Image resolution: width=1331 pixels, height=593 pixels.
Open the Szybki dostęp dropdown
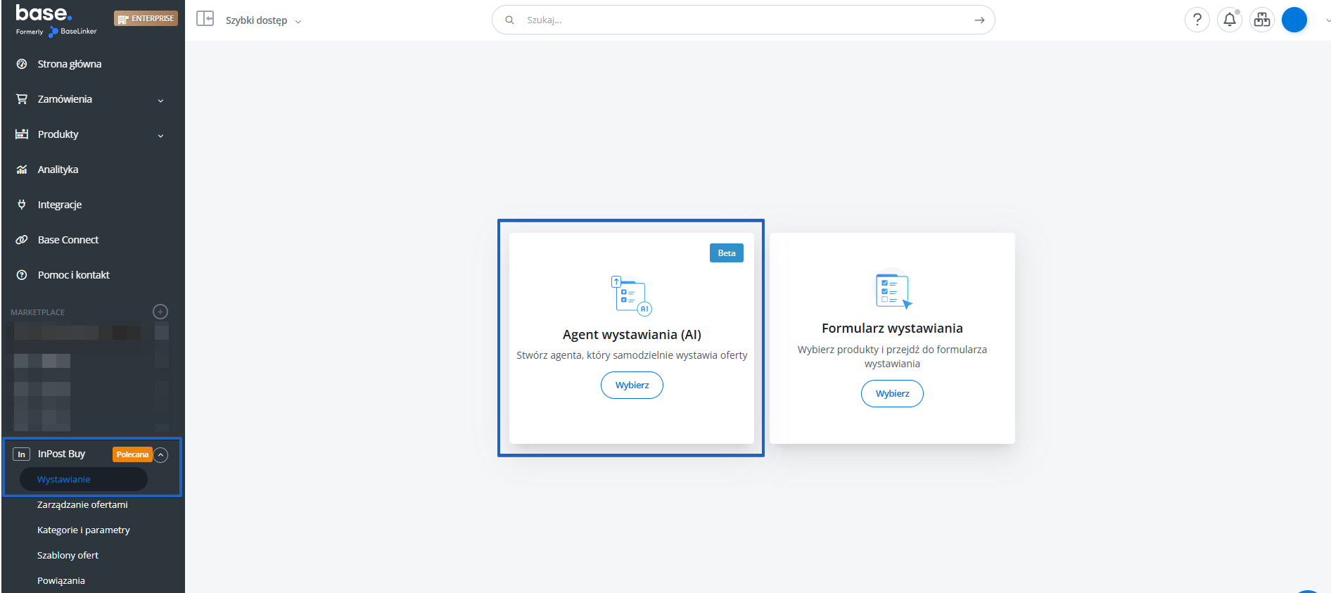pyautogui.click(x=262, y=20)
